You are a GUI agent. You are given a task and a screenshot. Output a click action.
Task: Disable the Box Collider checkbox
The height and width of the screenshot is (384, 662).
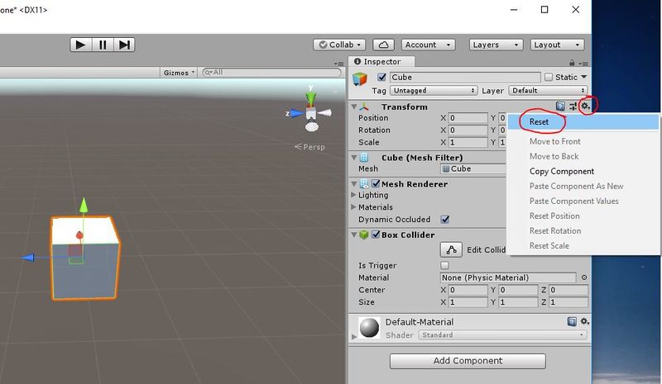pyautogui.click(x=376, y=235)
